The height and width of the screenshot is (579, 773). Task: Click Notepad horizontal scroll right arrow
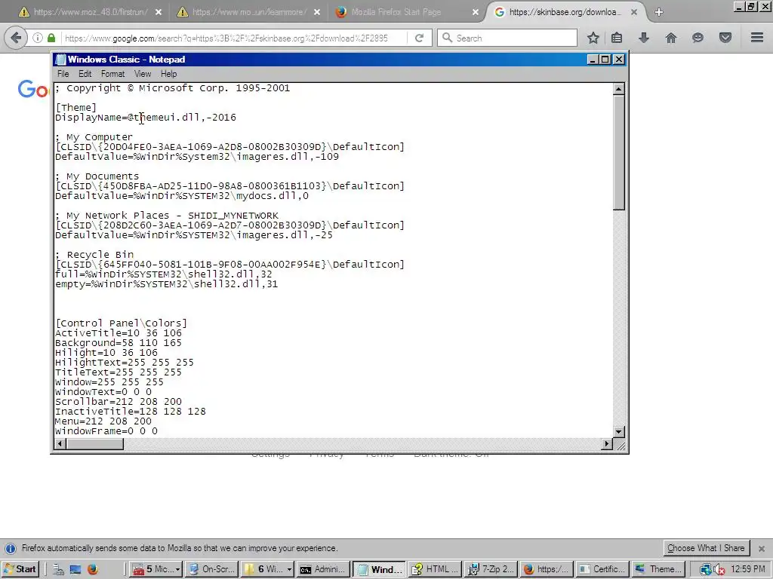pos(607,444)
